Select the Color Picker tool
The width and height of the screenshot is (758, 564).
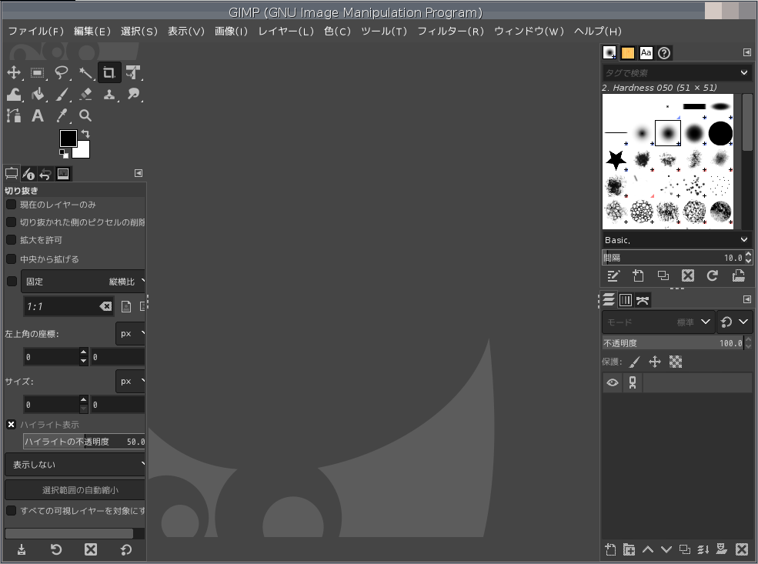(x=62, y=115)
